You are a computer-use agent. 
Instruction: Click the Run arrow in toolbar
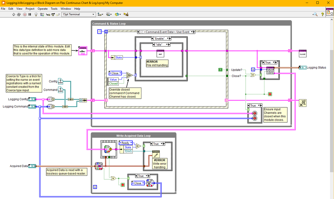tap(14, 14)
